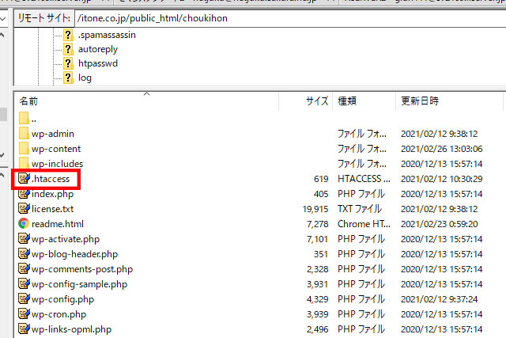This screenshot has height=338, width=506.
Task: Click the HTACCESS type cell
Action: (x=364, y=179)
